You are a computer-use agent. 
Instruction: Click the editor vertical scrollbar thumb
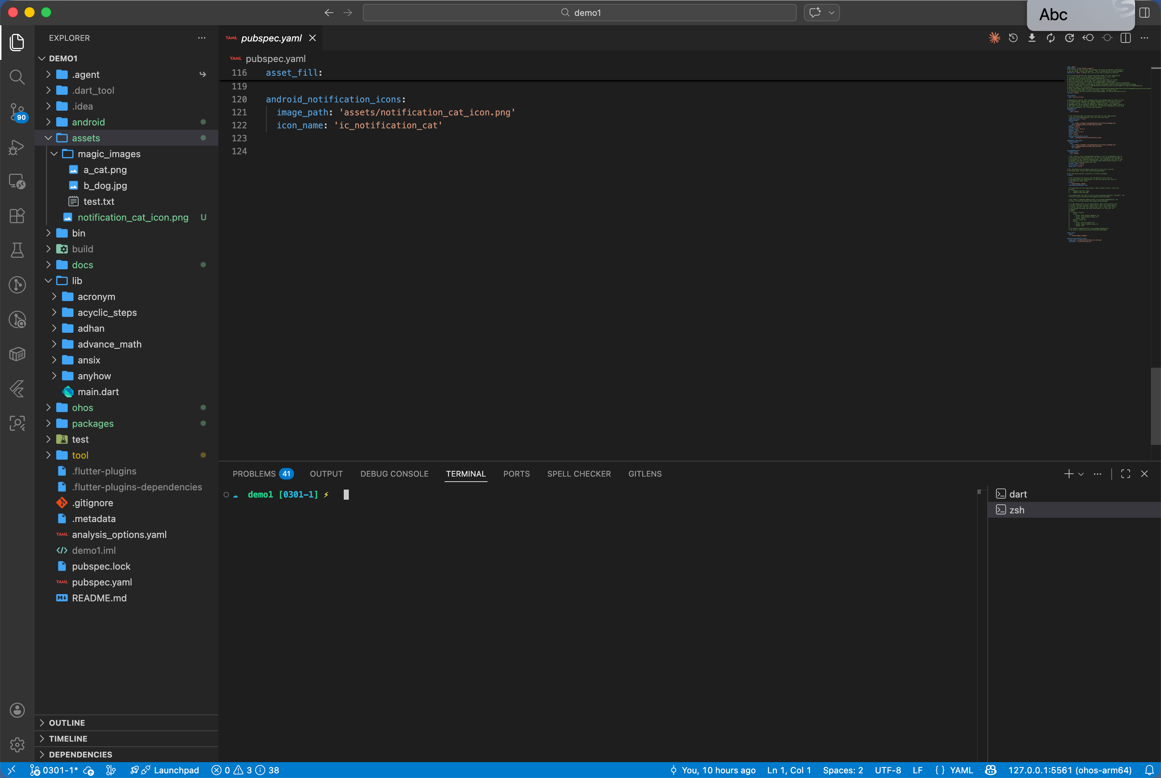coord(1155,406)
